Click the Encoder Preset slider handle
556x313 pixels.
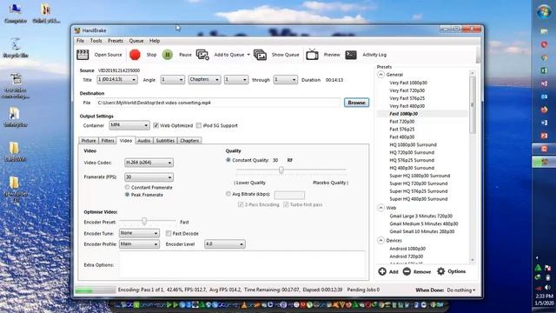click(144, 222)
